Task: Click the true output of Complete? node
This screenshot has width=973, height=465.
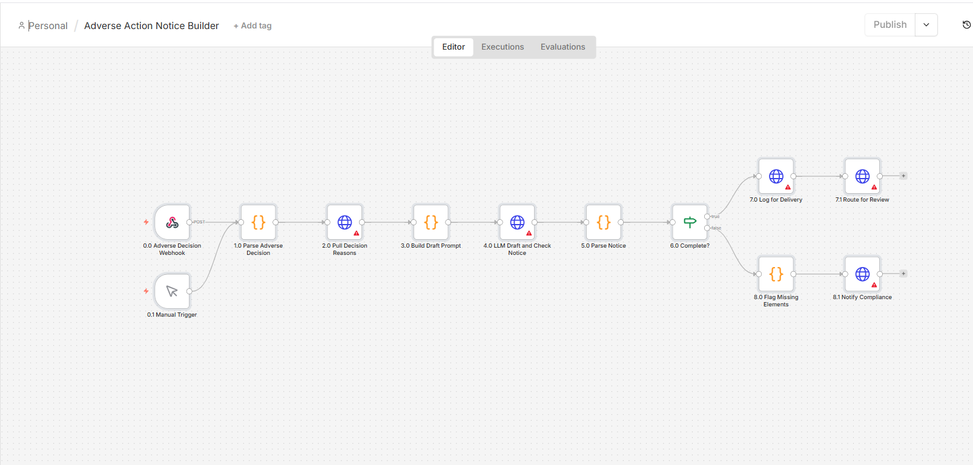Action: click(x=707, y=217)
